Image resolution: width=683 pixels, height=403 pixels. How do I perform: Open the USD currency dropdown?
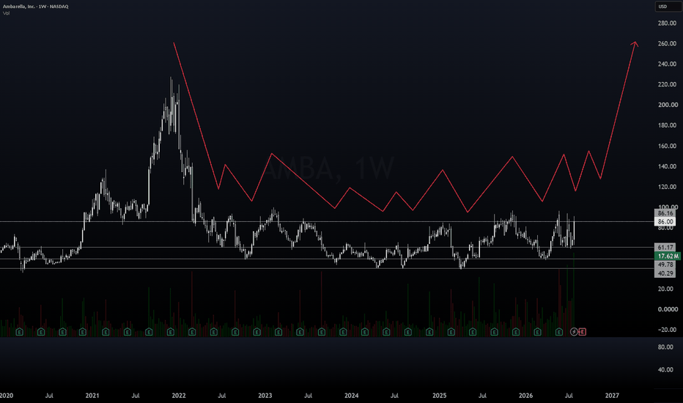pos(668,7)
